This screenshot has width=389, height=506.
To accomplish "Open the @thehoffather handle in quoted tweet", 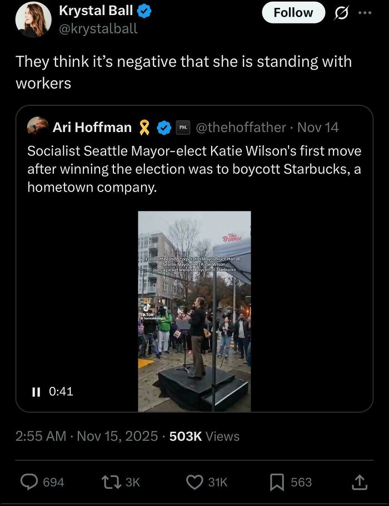I will pyautogui.click(x=240, y=127).
